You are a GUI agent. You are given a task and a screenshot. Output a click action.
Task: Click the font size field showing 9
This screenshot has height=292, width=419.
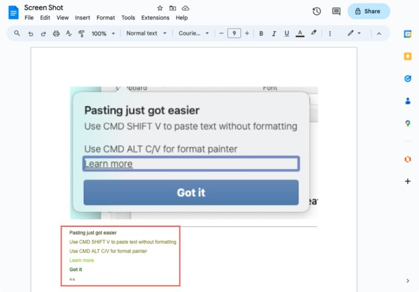[234, 34]
